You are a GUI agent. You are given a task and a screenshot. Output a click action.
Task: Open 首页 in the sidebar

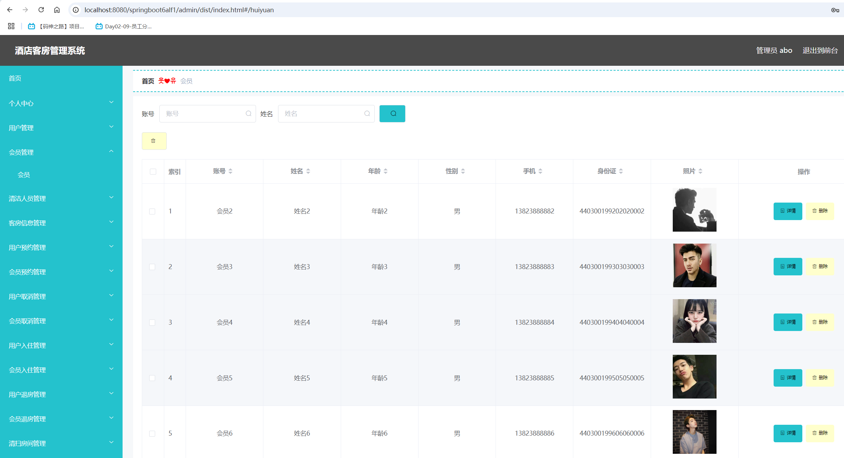pos(15,78)
